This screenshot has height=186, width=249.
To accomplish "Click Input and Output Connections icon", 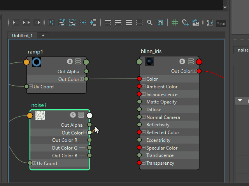I will (x=27, y=23).
